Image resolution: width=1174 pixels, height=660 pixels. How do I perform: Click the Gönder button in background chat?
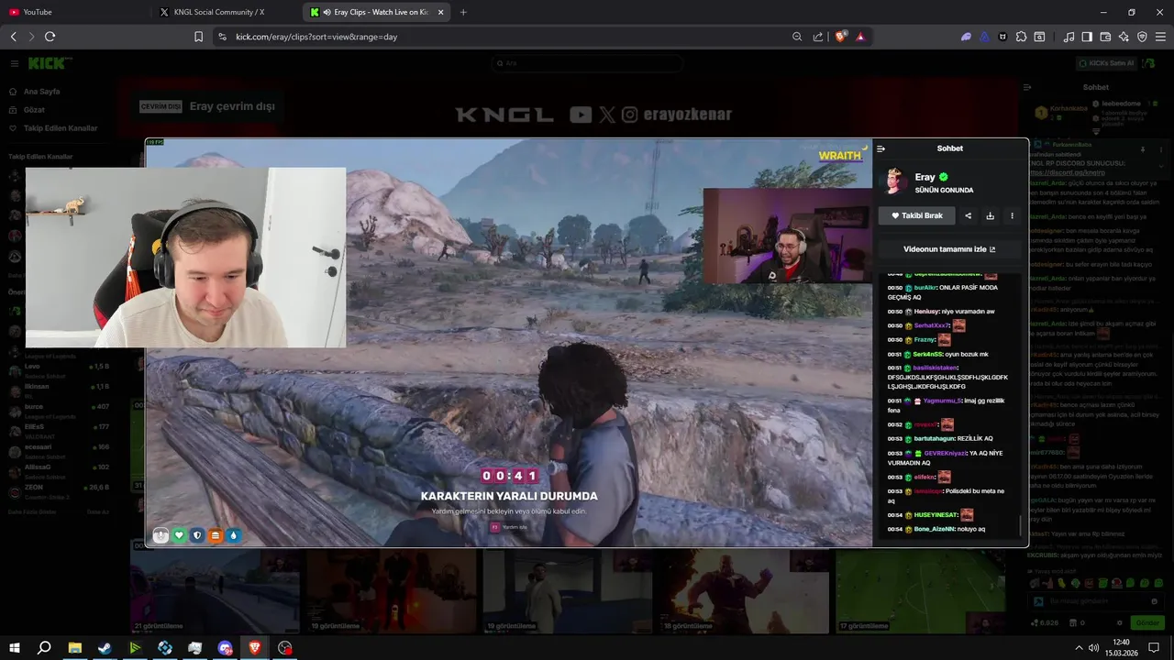1147,622
